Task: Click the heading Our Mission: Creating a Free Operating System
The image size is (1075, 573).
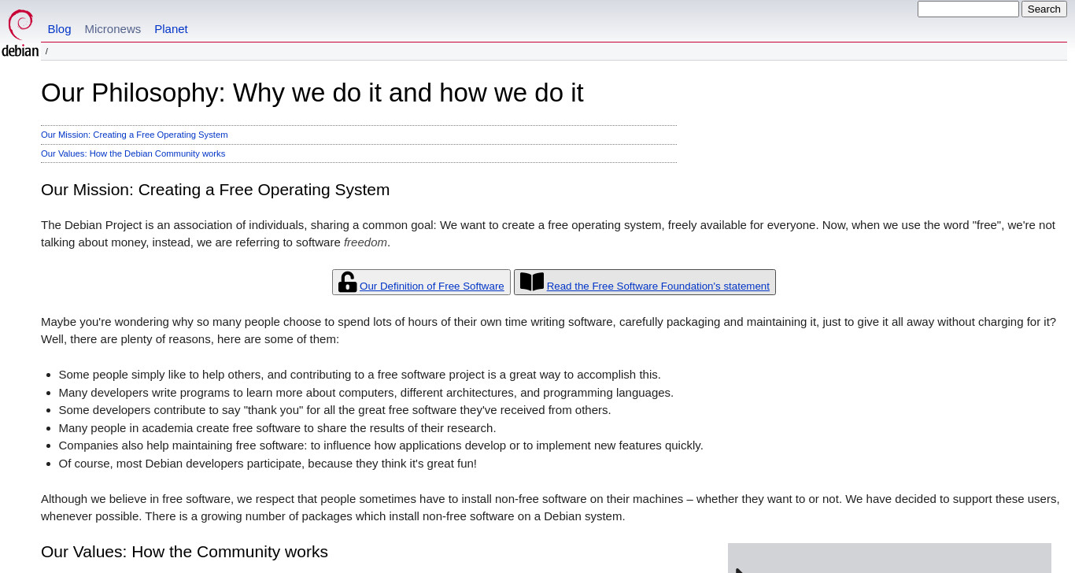Action: pos(216,190)
